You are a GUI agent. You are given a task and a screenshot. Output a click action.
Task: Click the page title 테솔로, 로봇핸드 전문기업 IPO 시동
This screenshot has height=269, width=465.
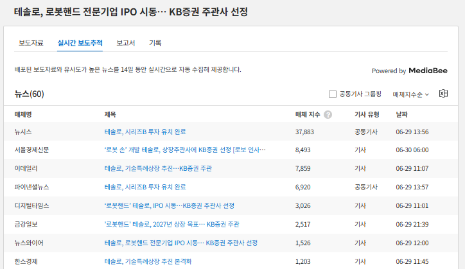(131, 12)
